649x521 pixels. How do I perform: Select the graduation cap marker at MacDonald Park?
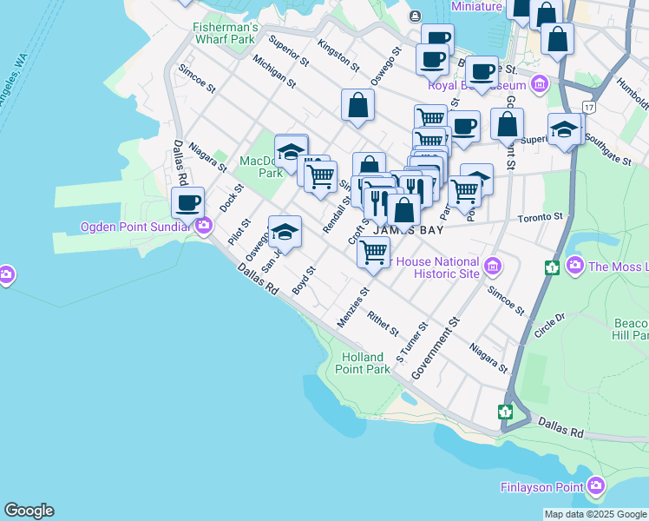(291, 153)
